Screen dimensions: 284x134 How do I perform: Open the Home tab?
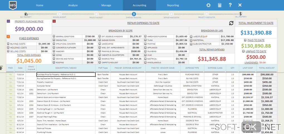point(40,5)
